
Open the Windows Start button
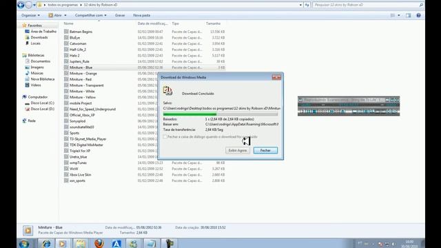[24, 243]
